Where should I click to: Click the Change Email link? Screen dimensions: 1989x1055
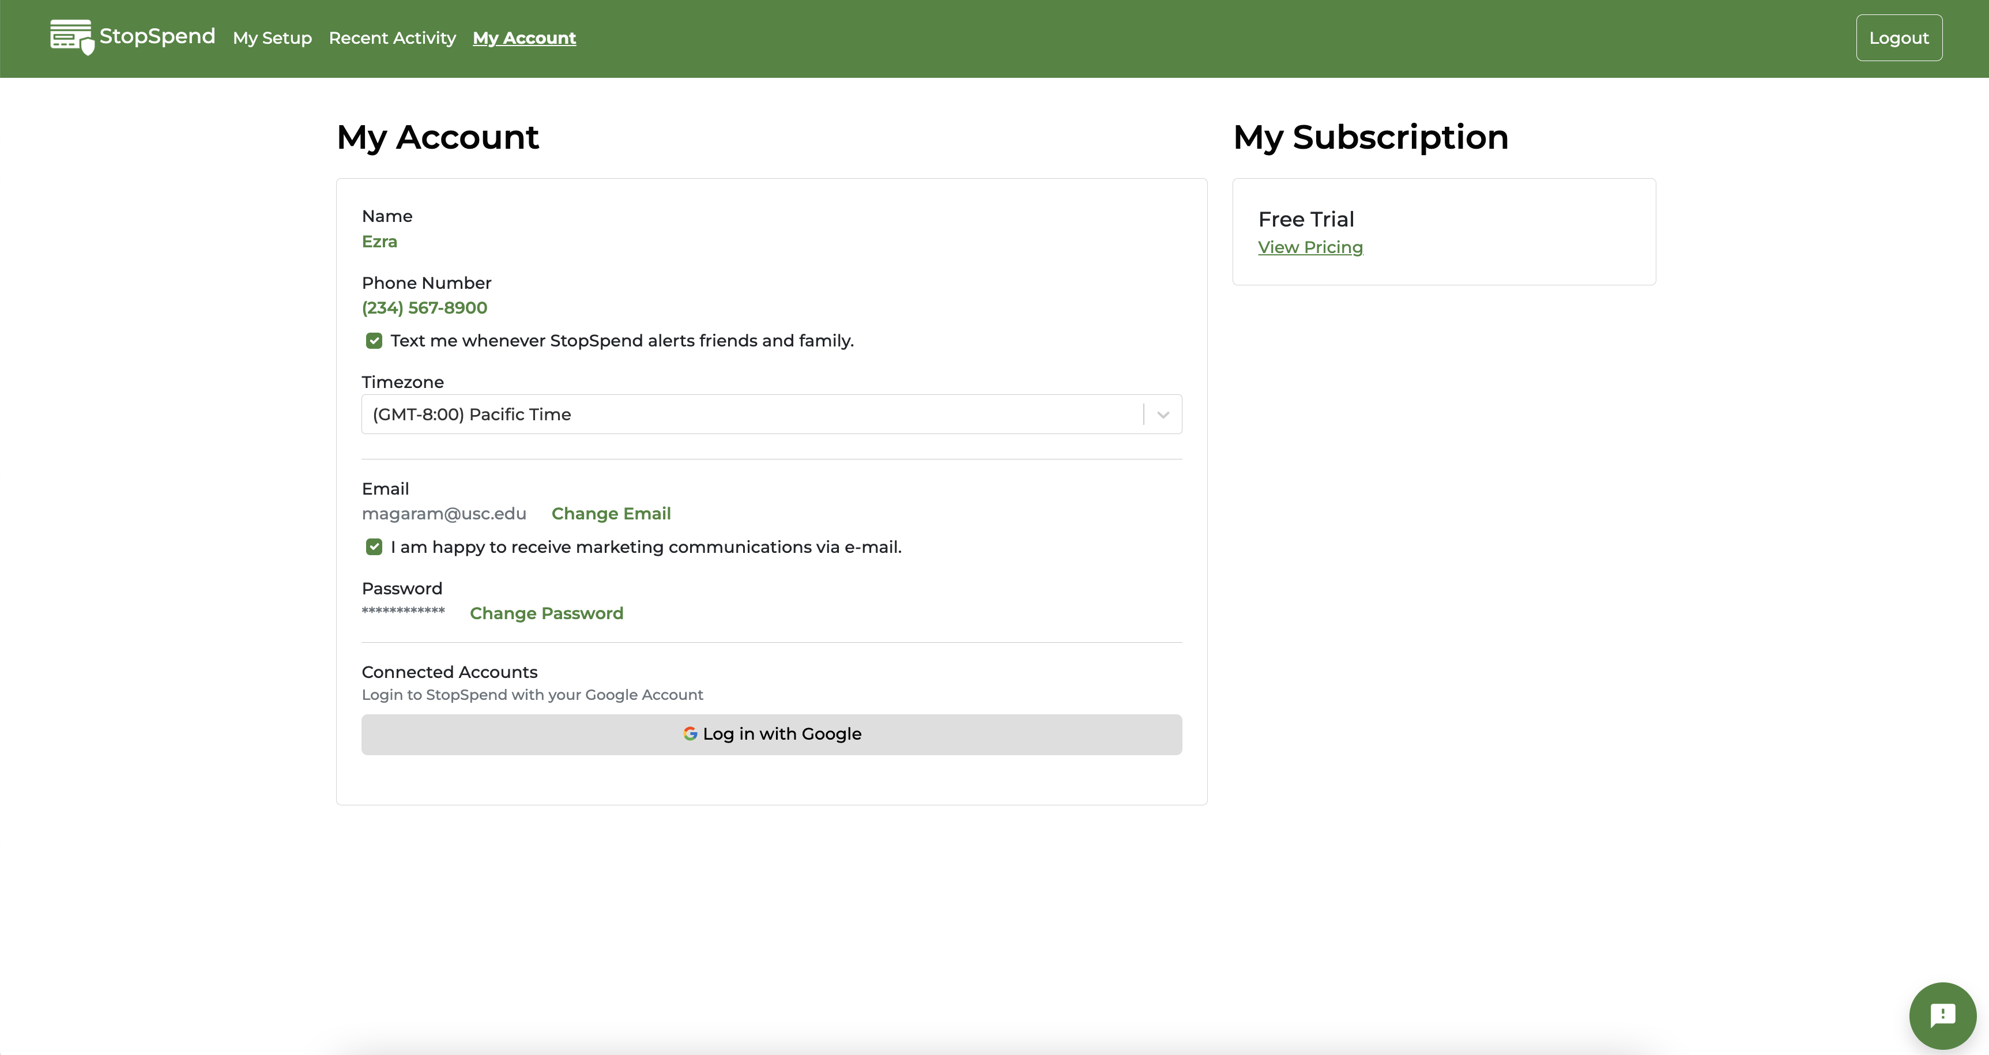[611, 514]
